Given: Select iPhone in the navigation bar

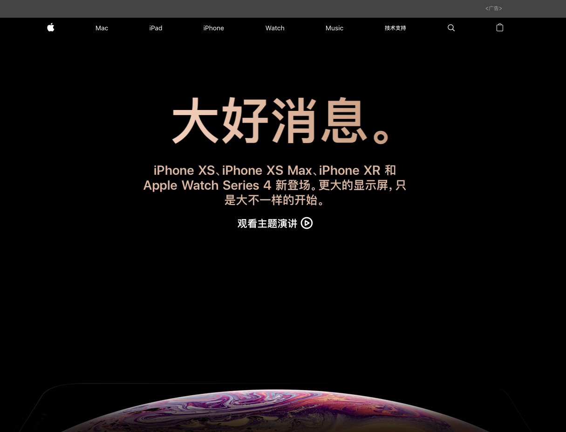Looking at the screenshot, I should click(213, 28).
